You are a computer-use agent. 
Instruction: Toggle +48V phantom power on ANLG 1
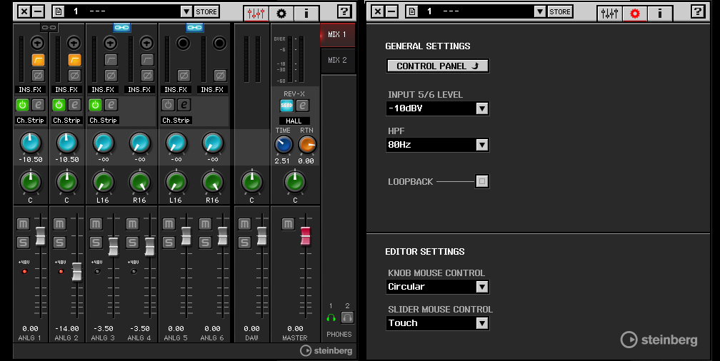(x=24, y=272)
